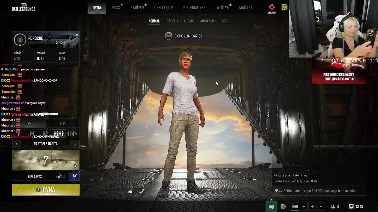Click the EXPOLUNKARISI player name
The width and height of the screenshot is (378, 212).
click(x=188, y=36)
